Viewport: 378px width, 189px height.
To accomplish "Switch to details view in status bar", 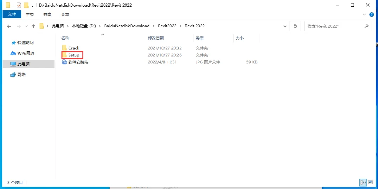I will [363, 182].
